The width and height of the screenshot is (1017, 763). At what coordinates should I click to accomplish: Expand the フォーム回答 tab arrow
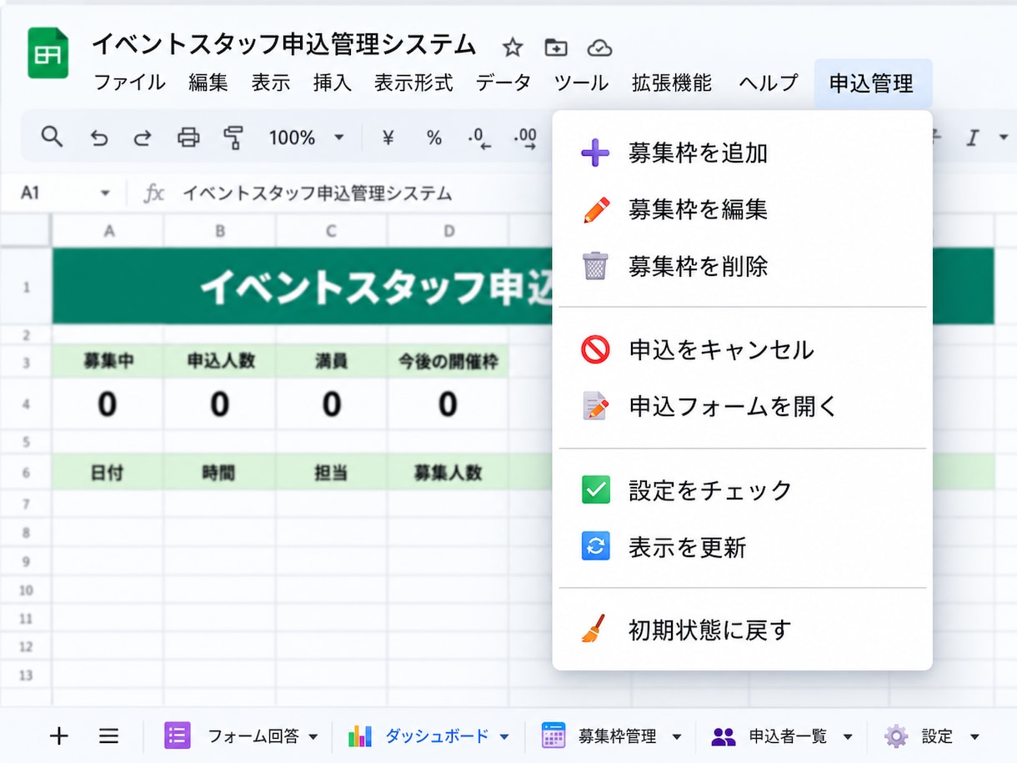313,736
